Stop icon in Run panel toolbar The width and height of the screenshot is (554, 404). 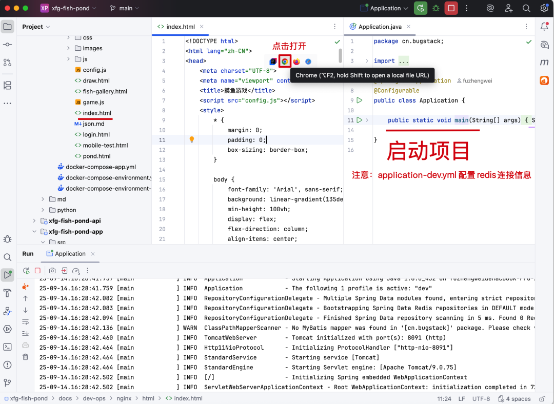(x=37, y=271)
